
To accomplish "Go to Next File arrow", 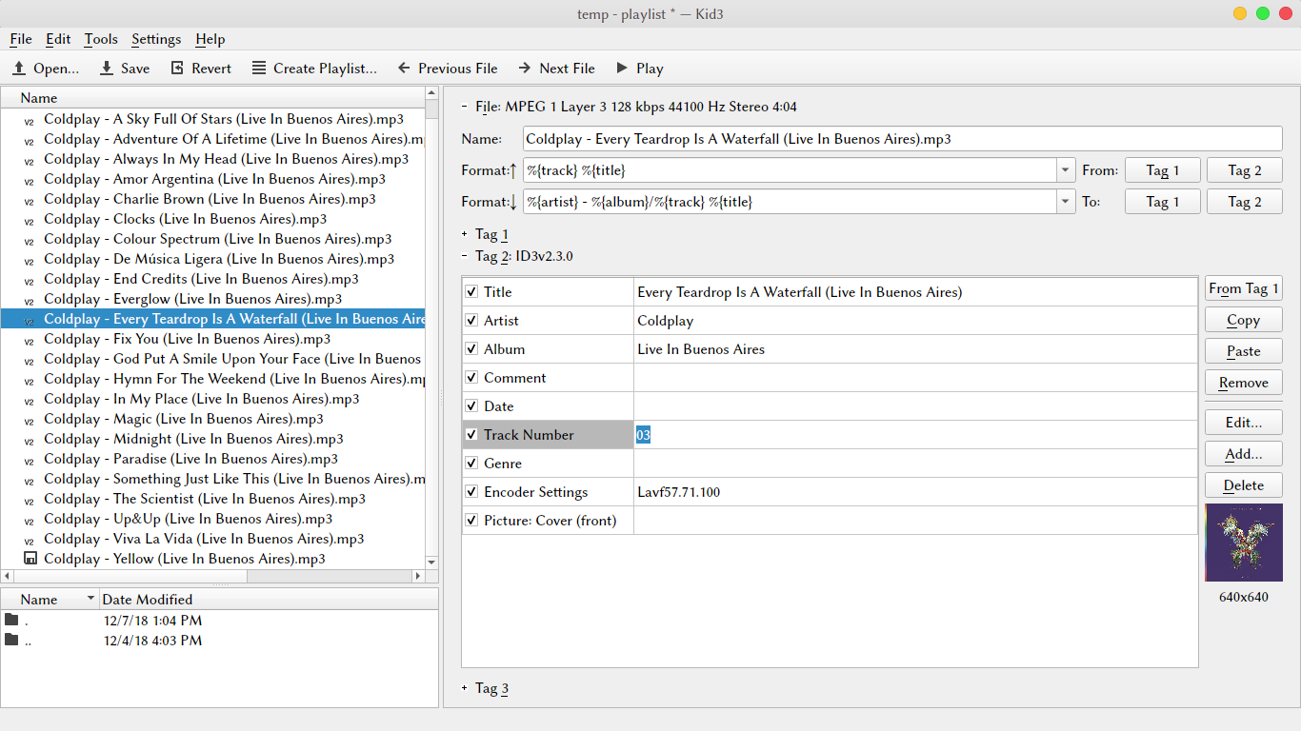I will [x=525, y=69].
